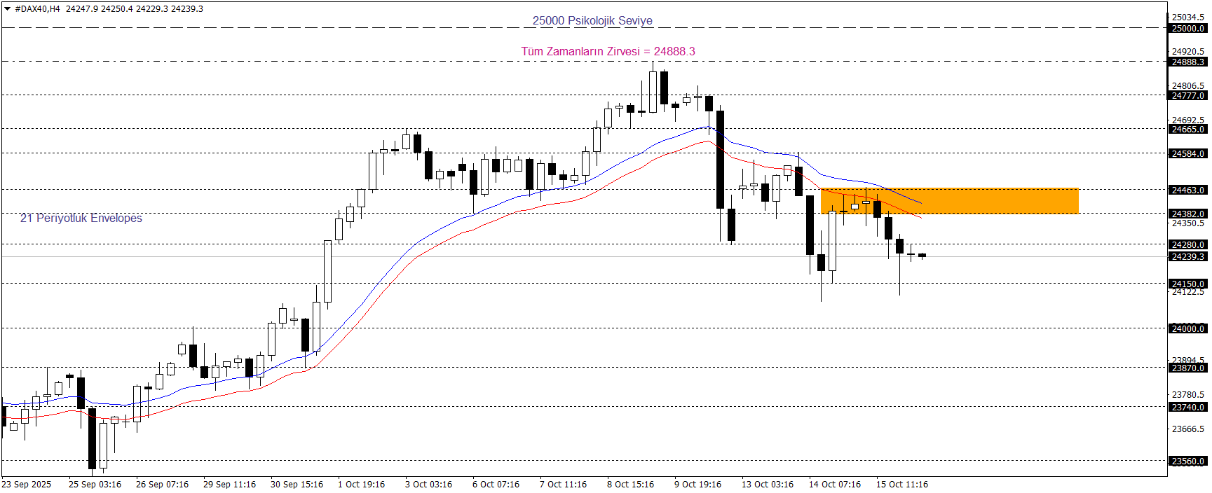The width and height of the screenshot is (1212, 493).
Task: Click the current price 24239.3 tag
Action: [1188, 257]
